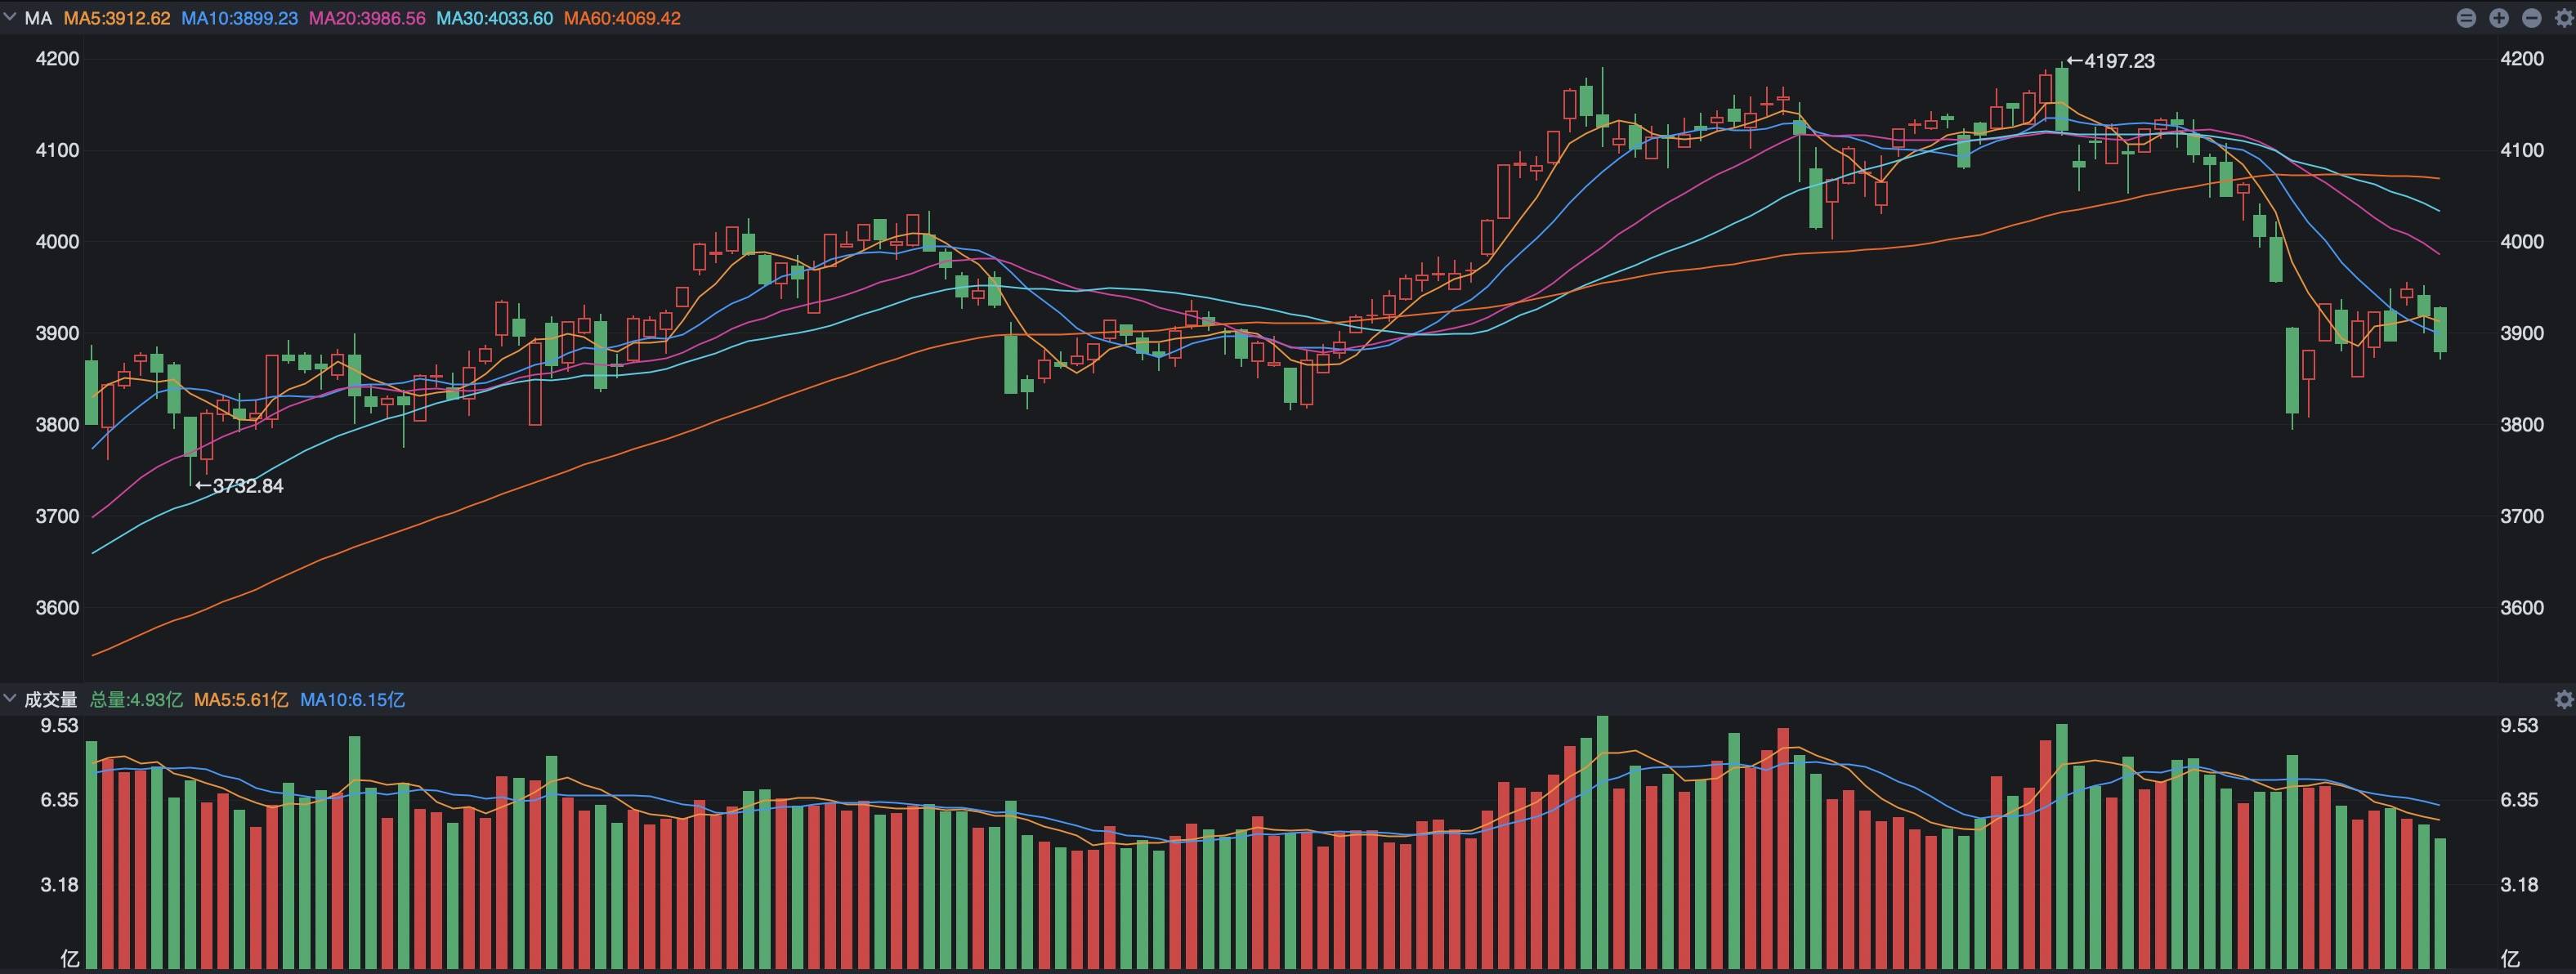This screenshot has width=2576, height=974.
Task: Collapse the MA indicator chevron
Action: point(10,17)
